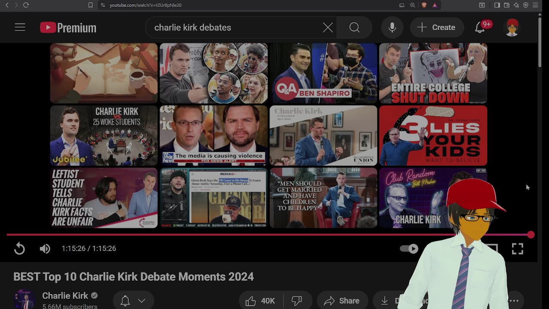Screen dimensions: 549x309
Task: Share the video
Action: [342, 301]
